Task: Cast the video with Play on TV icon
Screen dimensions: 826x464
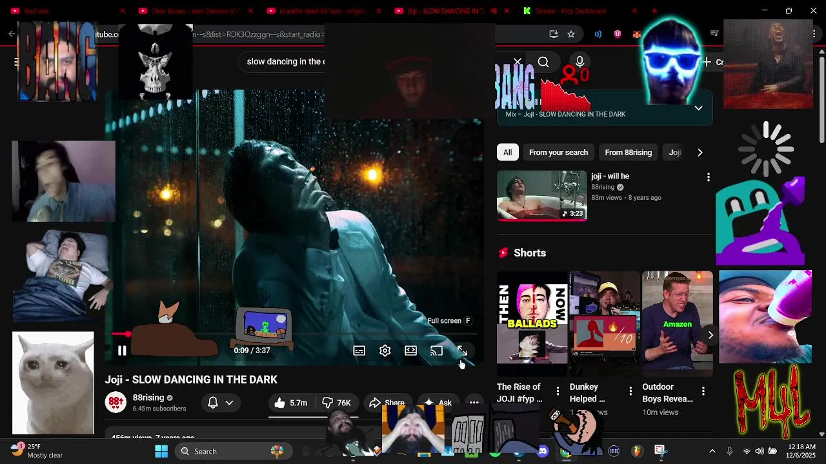Action: click(437, 351)
